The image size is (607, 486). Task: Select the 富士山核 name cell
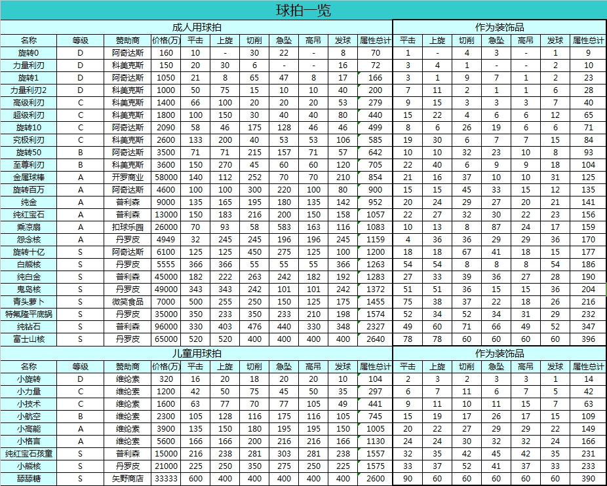pyautogui.click(x=29, y=339)
